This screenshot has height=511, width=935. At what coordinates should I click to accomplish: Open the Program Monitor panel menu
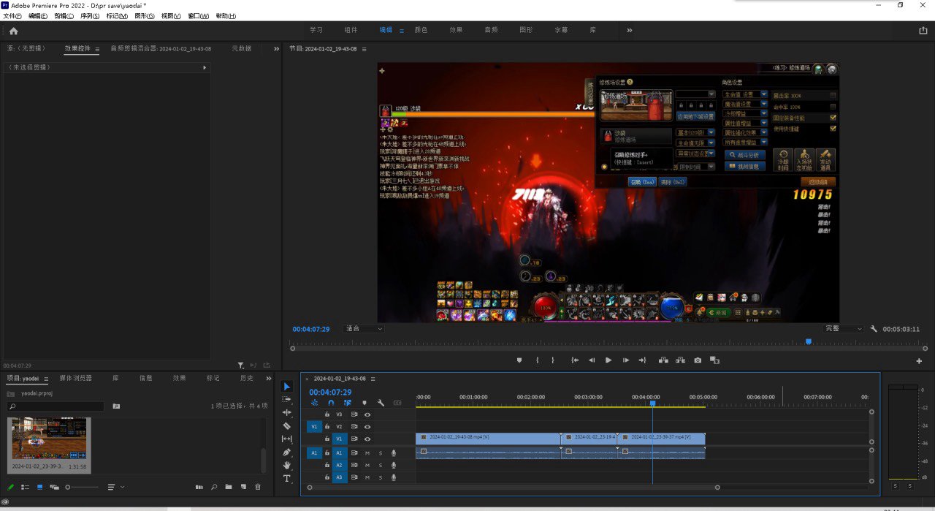pos(364,49)
